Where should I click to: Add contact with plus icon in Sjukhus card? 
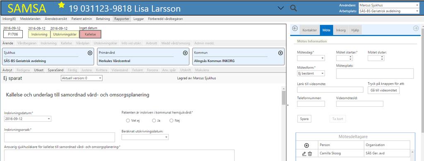point(90,53)
